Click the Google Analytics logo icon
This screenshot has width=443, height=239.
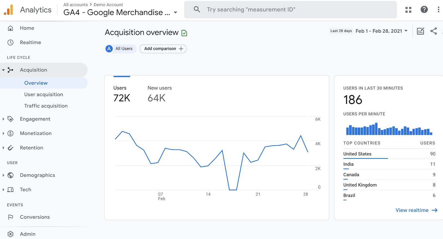click(x=9, y=10)
